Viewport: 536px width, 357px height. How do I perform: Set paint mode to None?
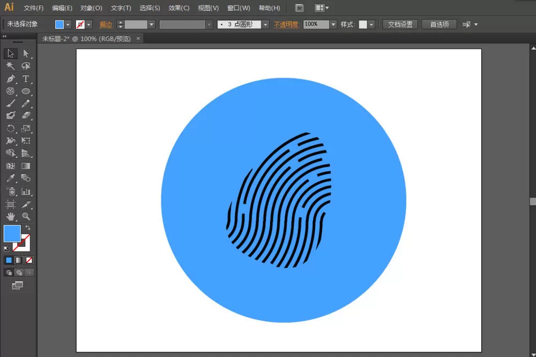(x=29, y=261)
